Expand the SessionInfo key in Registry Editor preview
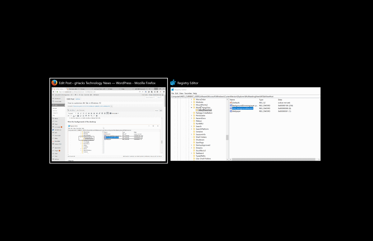Image resolution: width=373 pixels, height=241 pixels. (191, 135)
